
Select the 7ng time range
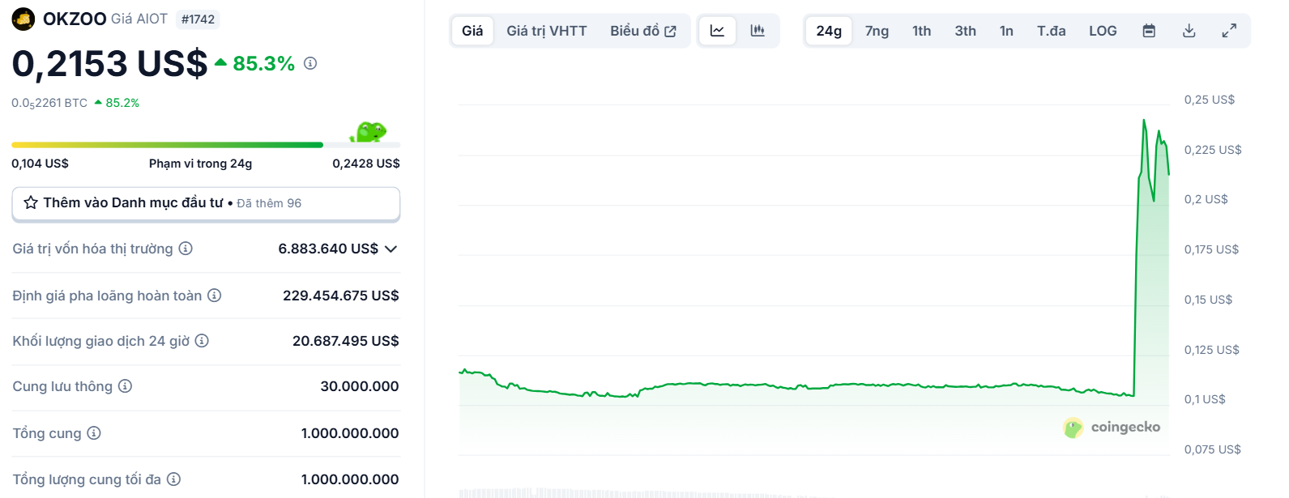click(x=877, y=31)
